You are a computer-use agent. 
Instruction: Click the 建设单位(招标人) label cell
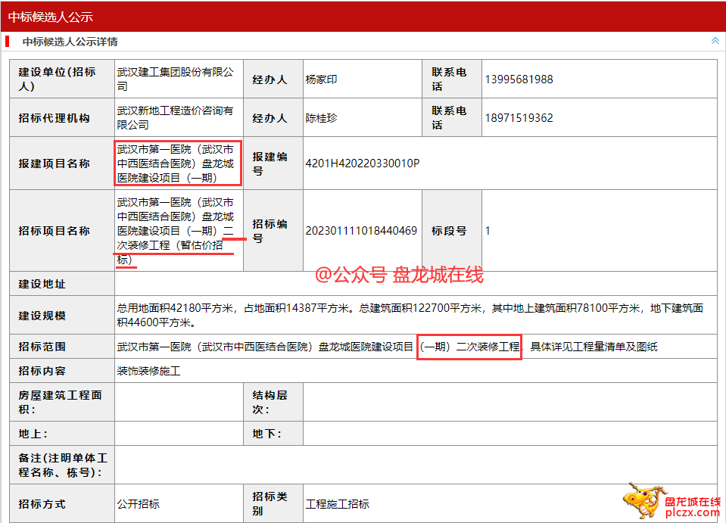[x=62, y=79]
